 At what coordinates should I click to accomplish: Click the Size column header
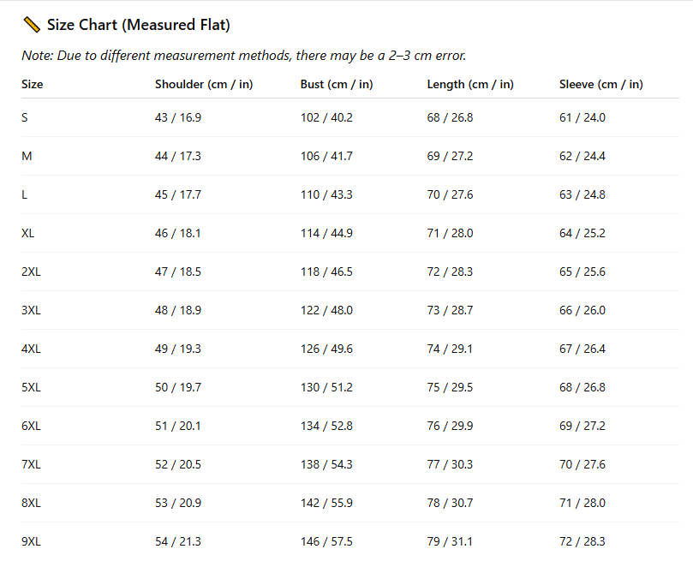point(33,84)
